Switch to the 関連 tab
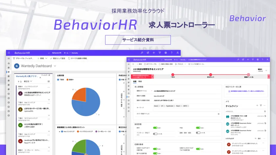Screen dimensions: 276x155 click(140, 82)
